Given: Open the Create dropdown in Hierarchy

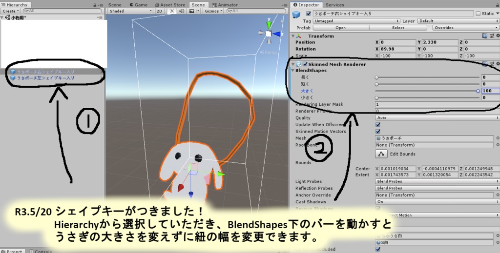Looking at the screenshot, I should (x=11, y=11).
